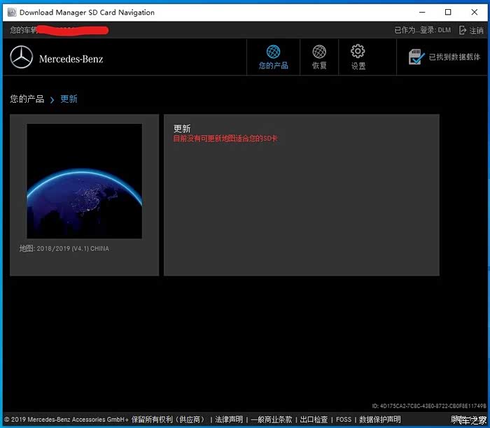Click the Download Manager title bar app icon

pyautogui.click(x=10, y=13)
